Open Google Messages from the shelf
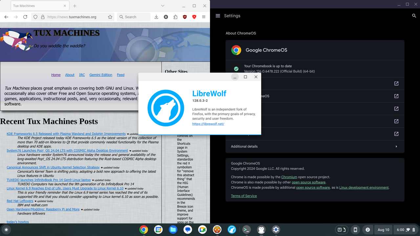Image resolution: width=420 pixels, height=236 pixels. [188, 230]
